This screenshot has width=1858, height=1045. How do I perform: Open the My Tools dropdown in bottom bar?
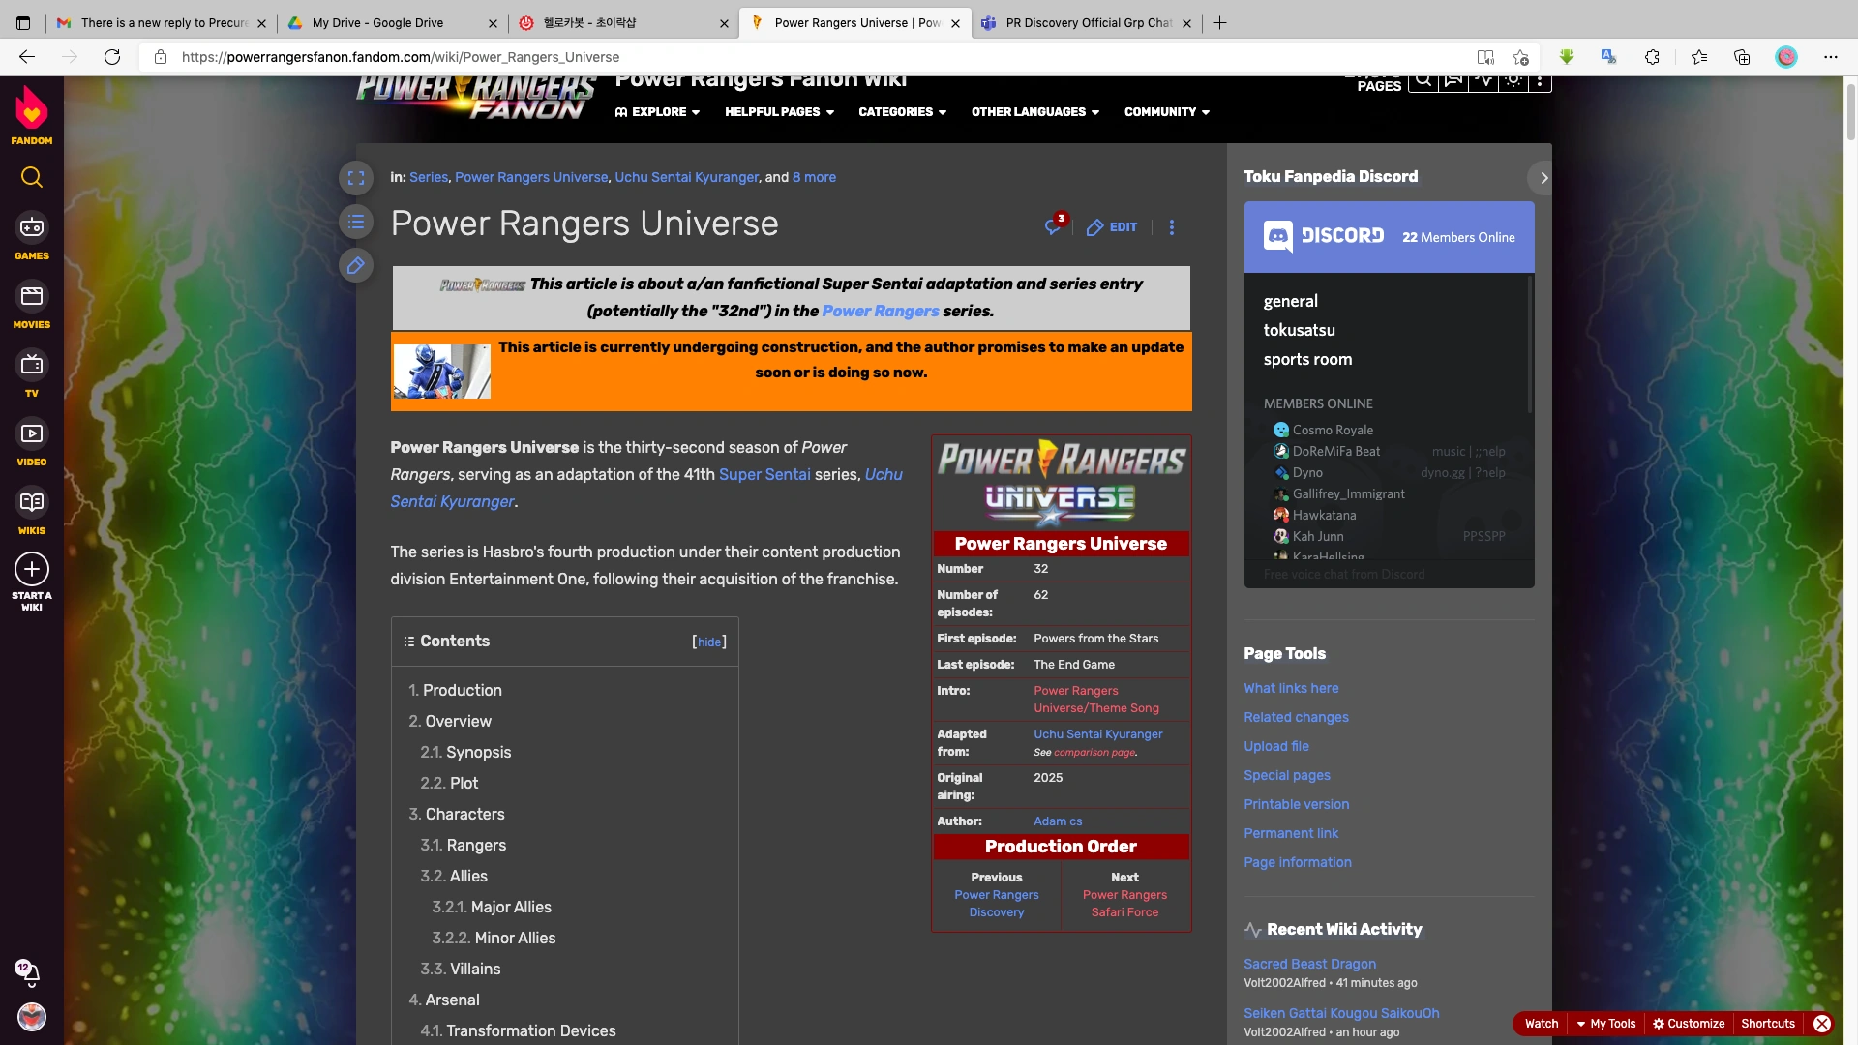(x=1605, y=1024)
